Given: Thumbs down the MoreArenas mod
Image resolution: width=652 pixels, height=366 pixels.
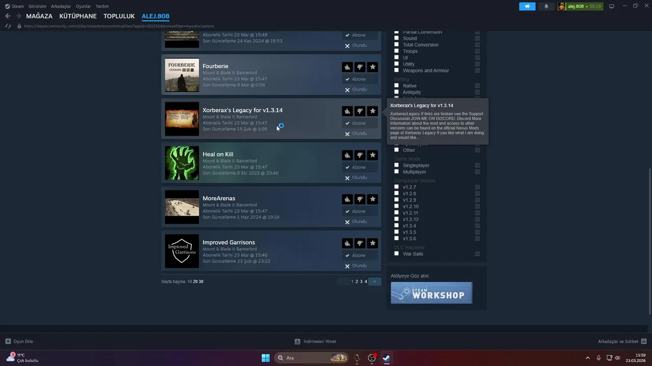Looking at the screenshot, I should [360, 199].
